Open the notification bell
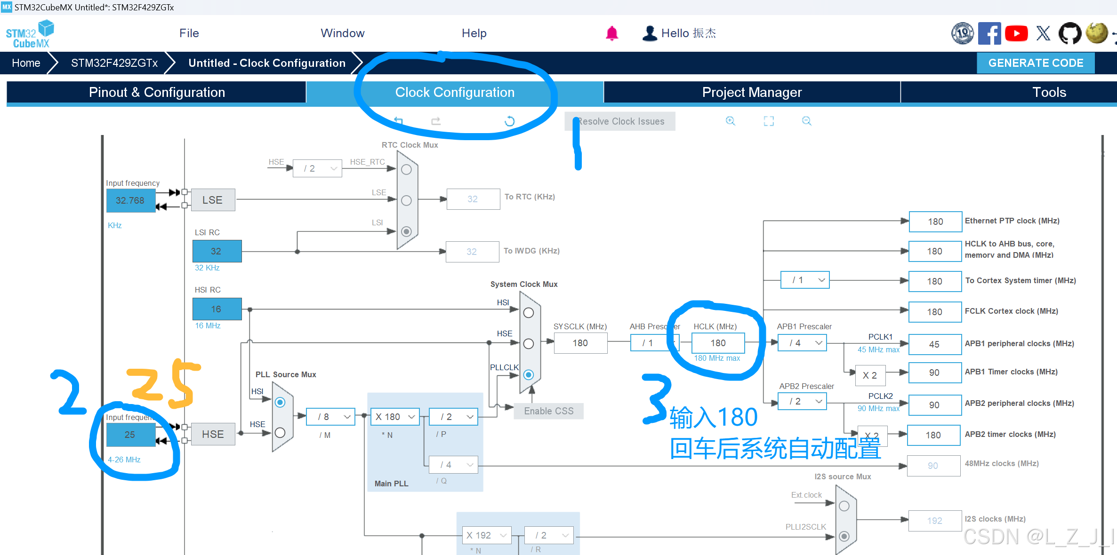Image resolution: width=1117 pixels, height=555 pixels. (612, 33)
